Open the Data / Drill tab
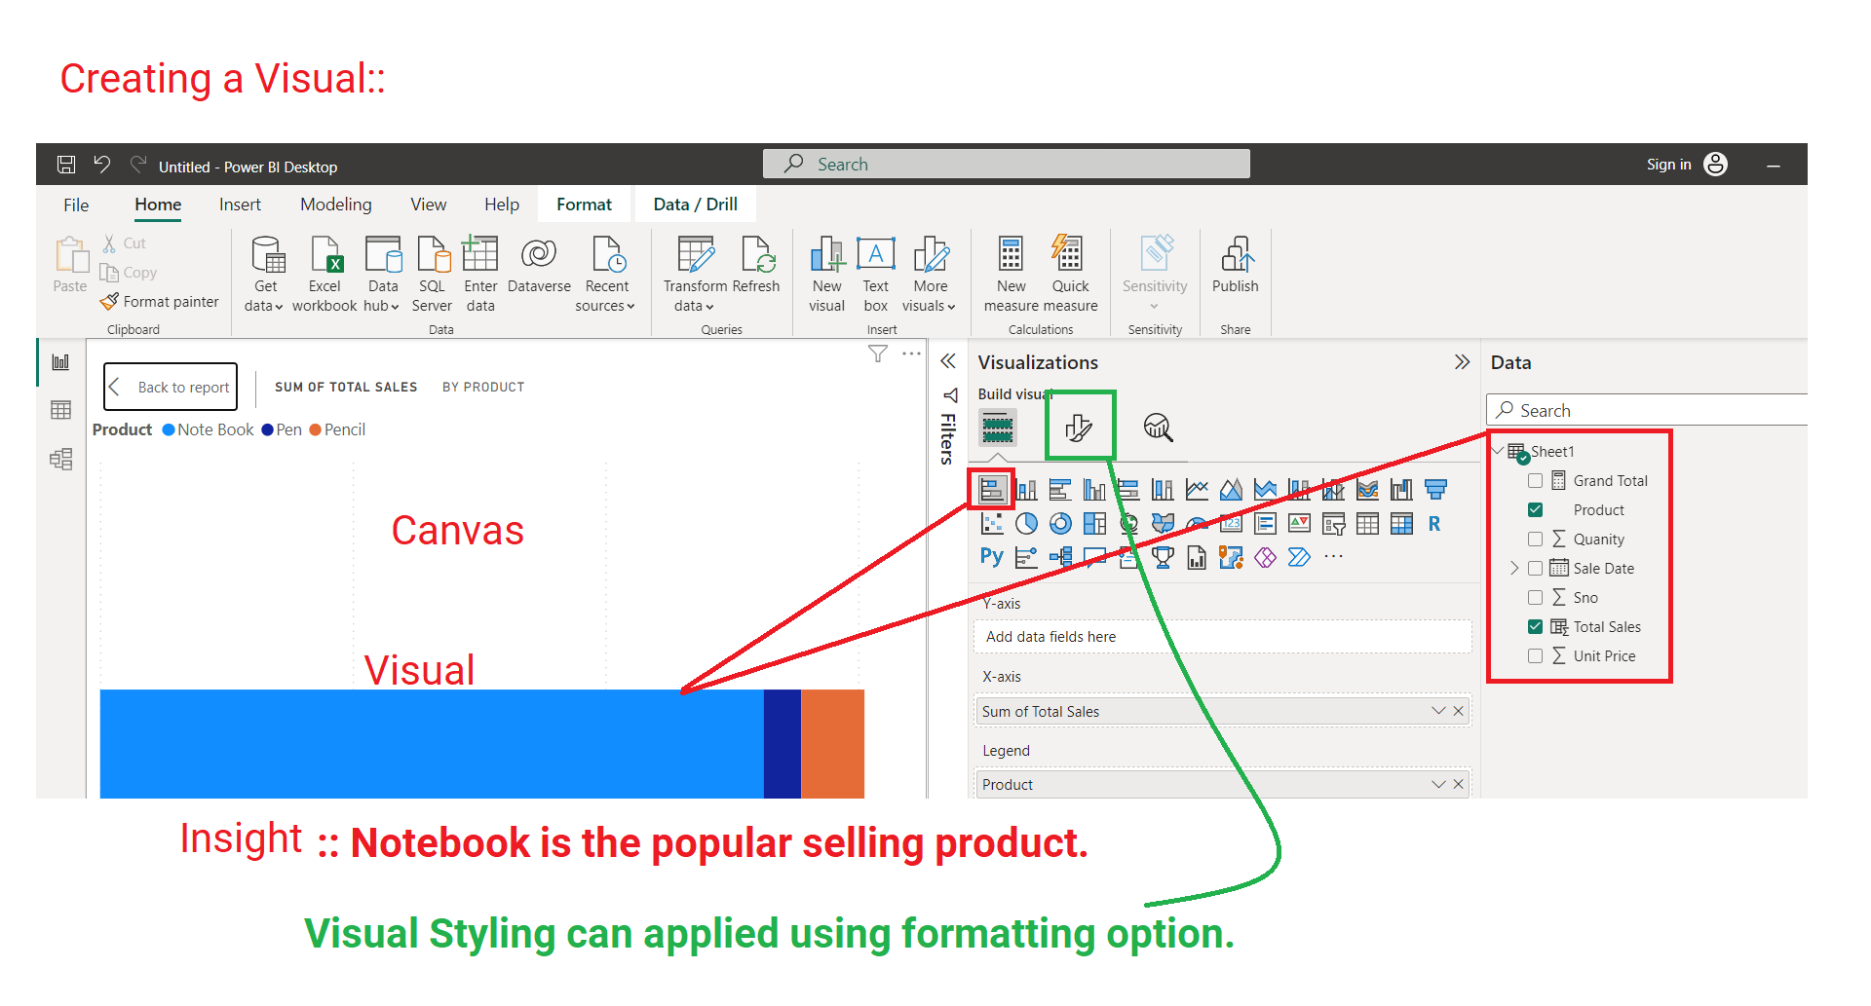This screenshot has height=1006, width=1871. point(695,205)
